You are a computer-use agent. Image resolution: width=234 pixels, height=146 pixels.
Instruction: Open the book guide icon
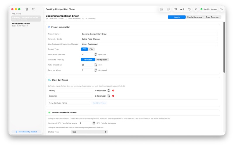[x=175, y=9]
